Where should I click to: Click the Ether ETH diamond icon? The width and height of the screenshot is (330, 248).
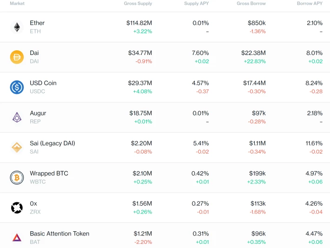coord(17,27)
